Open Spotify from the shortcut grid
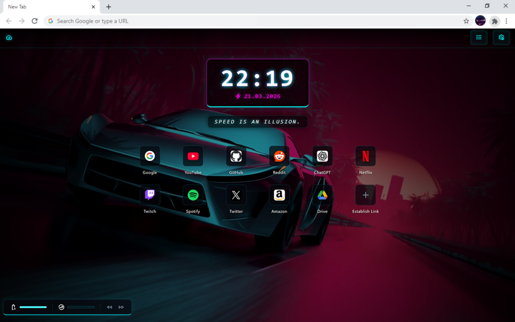Screen dimensions: 515x322 coord(193,195)
